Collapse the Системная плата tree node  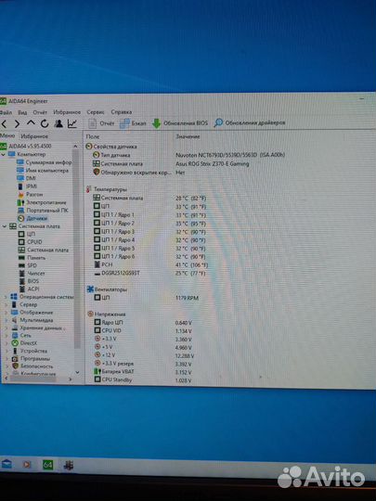pyautogui.click(x=4, y=226)
